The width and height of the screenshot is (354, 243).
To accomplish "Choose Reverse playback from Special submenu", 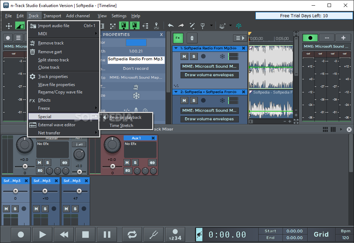I will 125,117.
